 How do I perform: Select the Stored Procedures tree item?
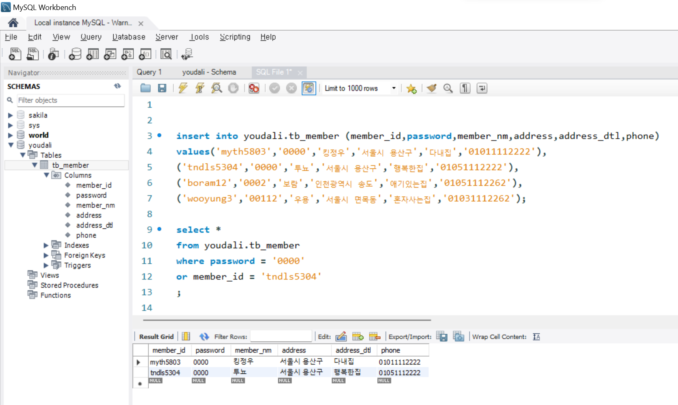[x=69, y=285]
